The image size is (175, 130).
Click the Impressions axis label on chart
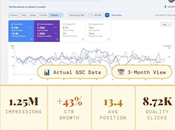pyautogui.click(x=168, y=46)
